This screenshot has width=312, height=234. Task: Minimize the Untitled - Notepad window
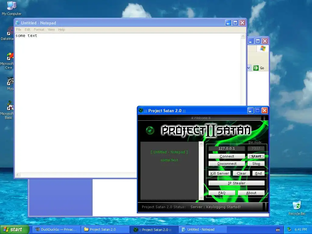(228, 23)
